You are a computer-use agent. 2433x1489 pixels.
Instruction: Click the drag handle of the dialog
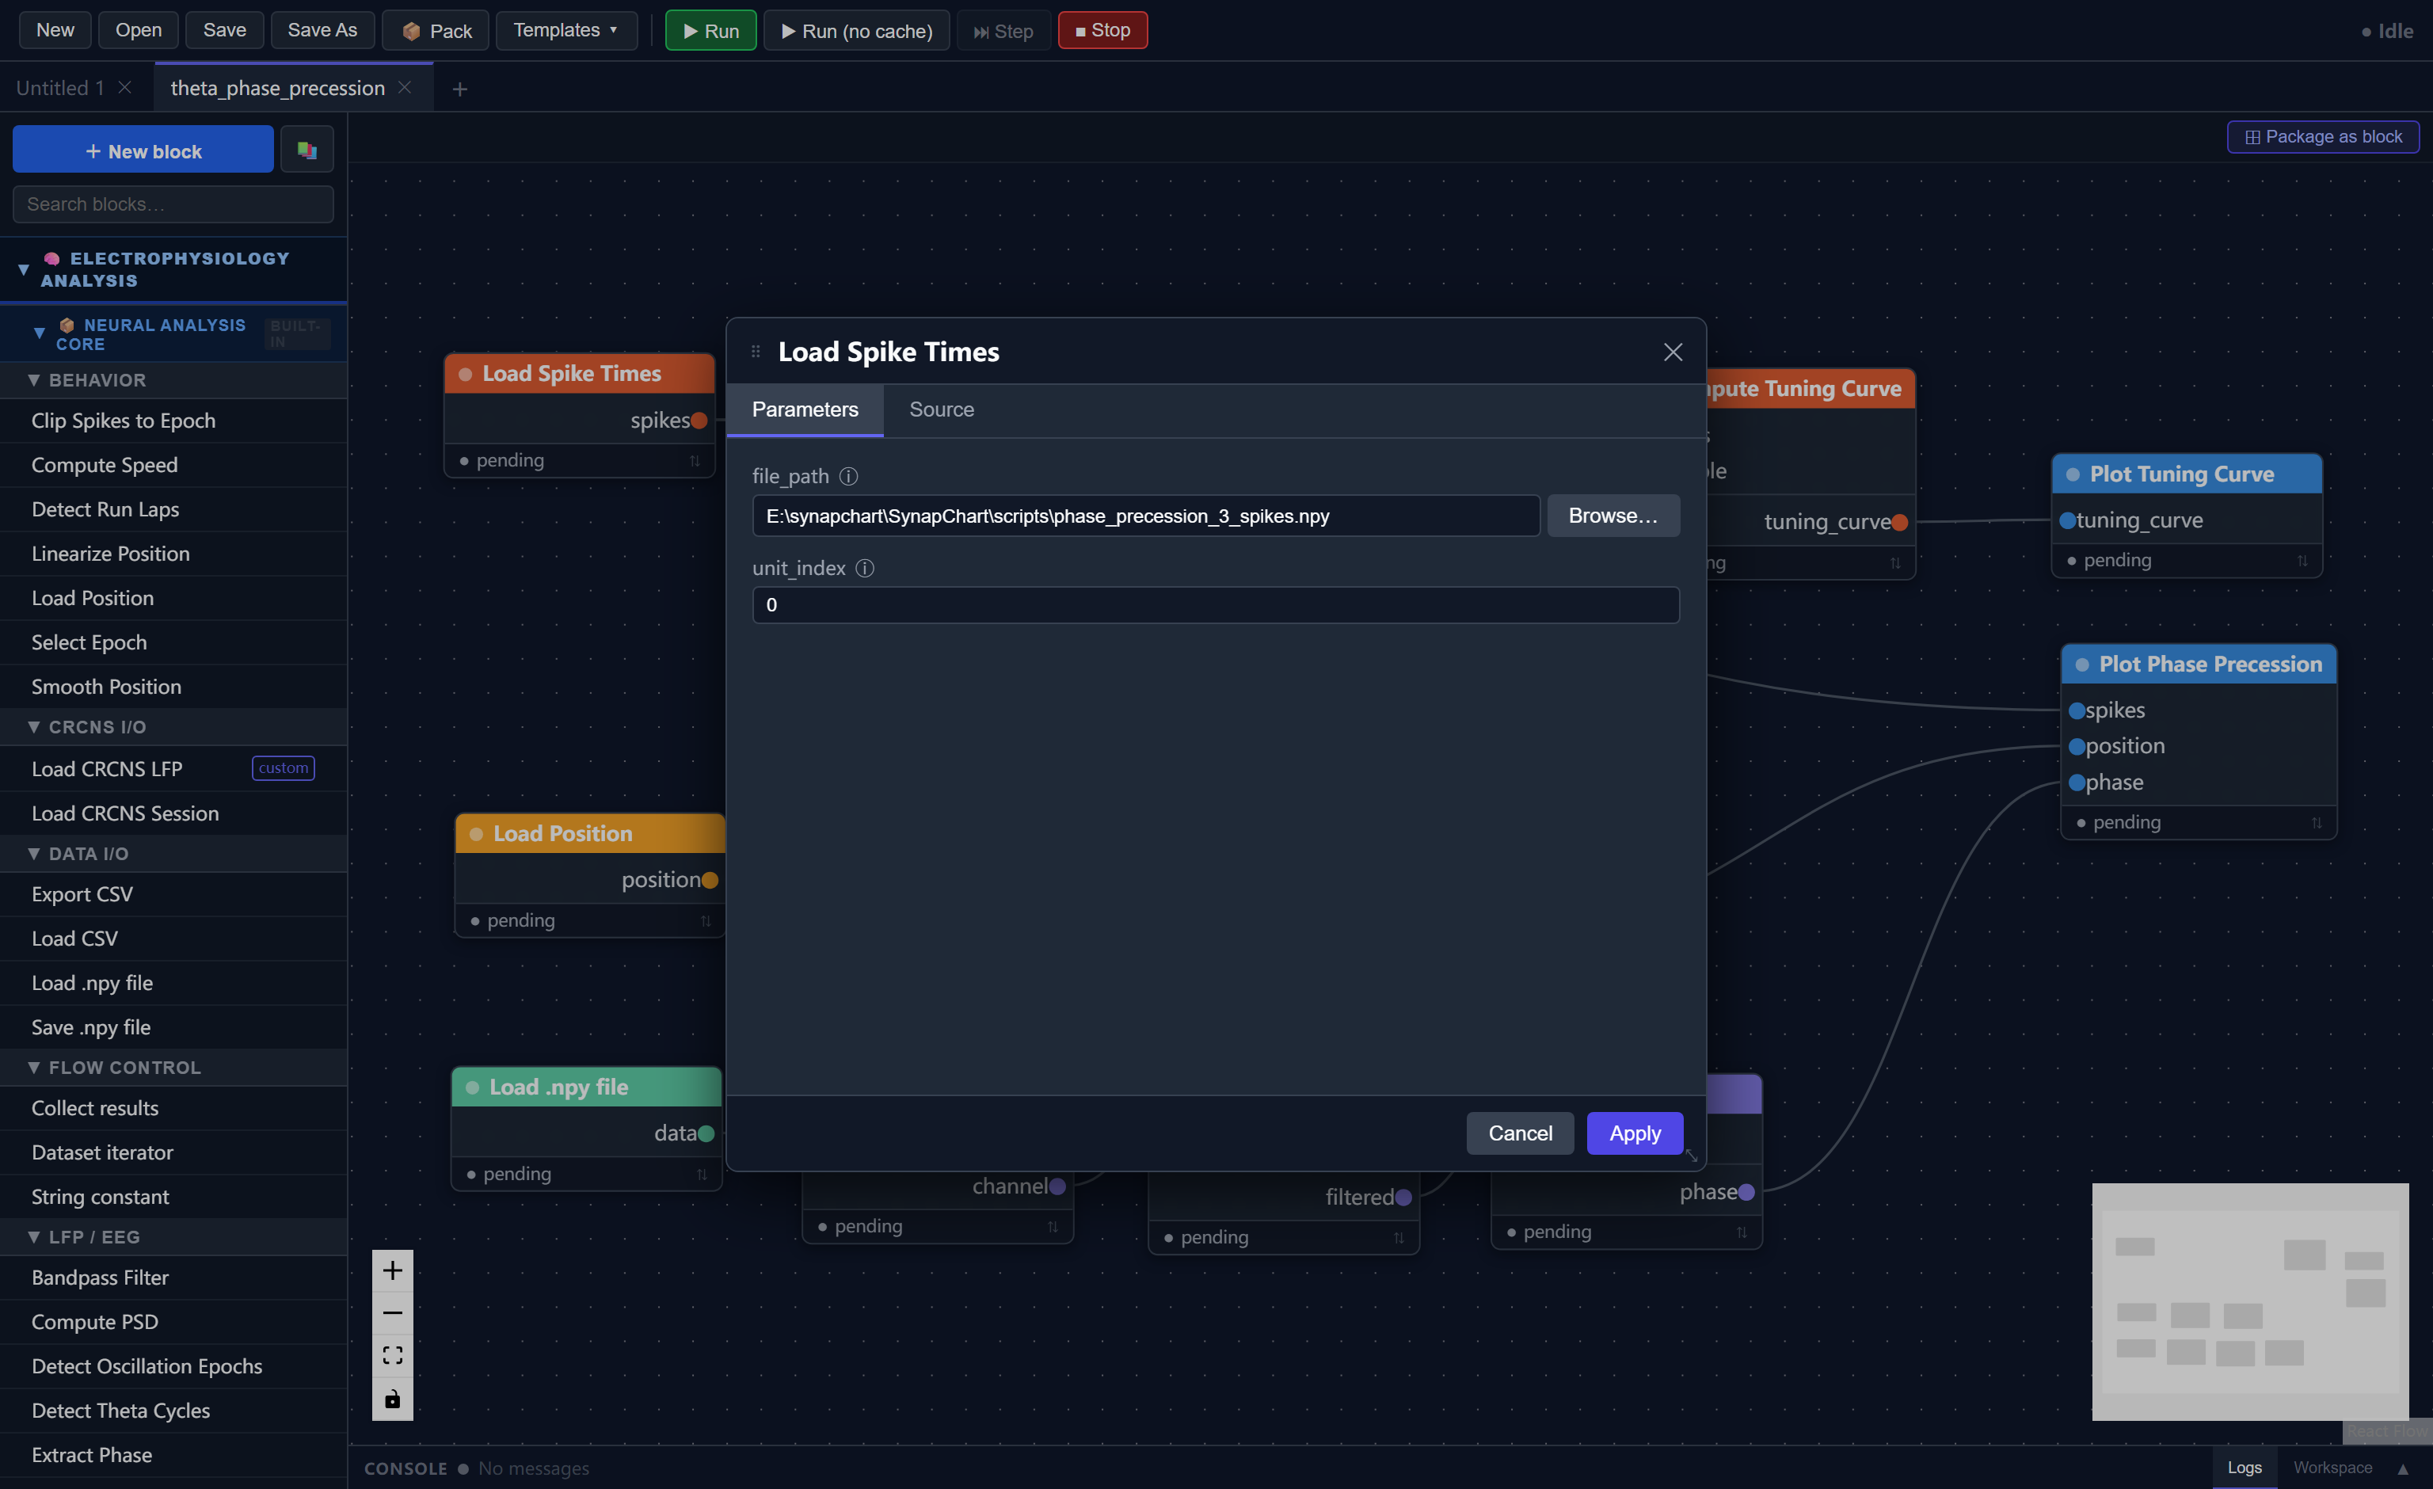(756, 352)
